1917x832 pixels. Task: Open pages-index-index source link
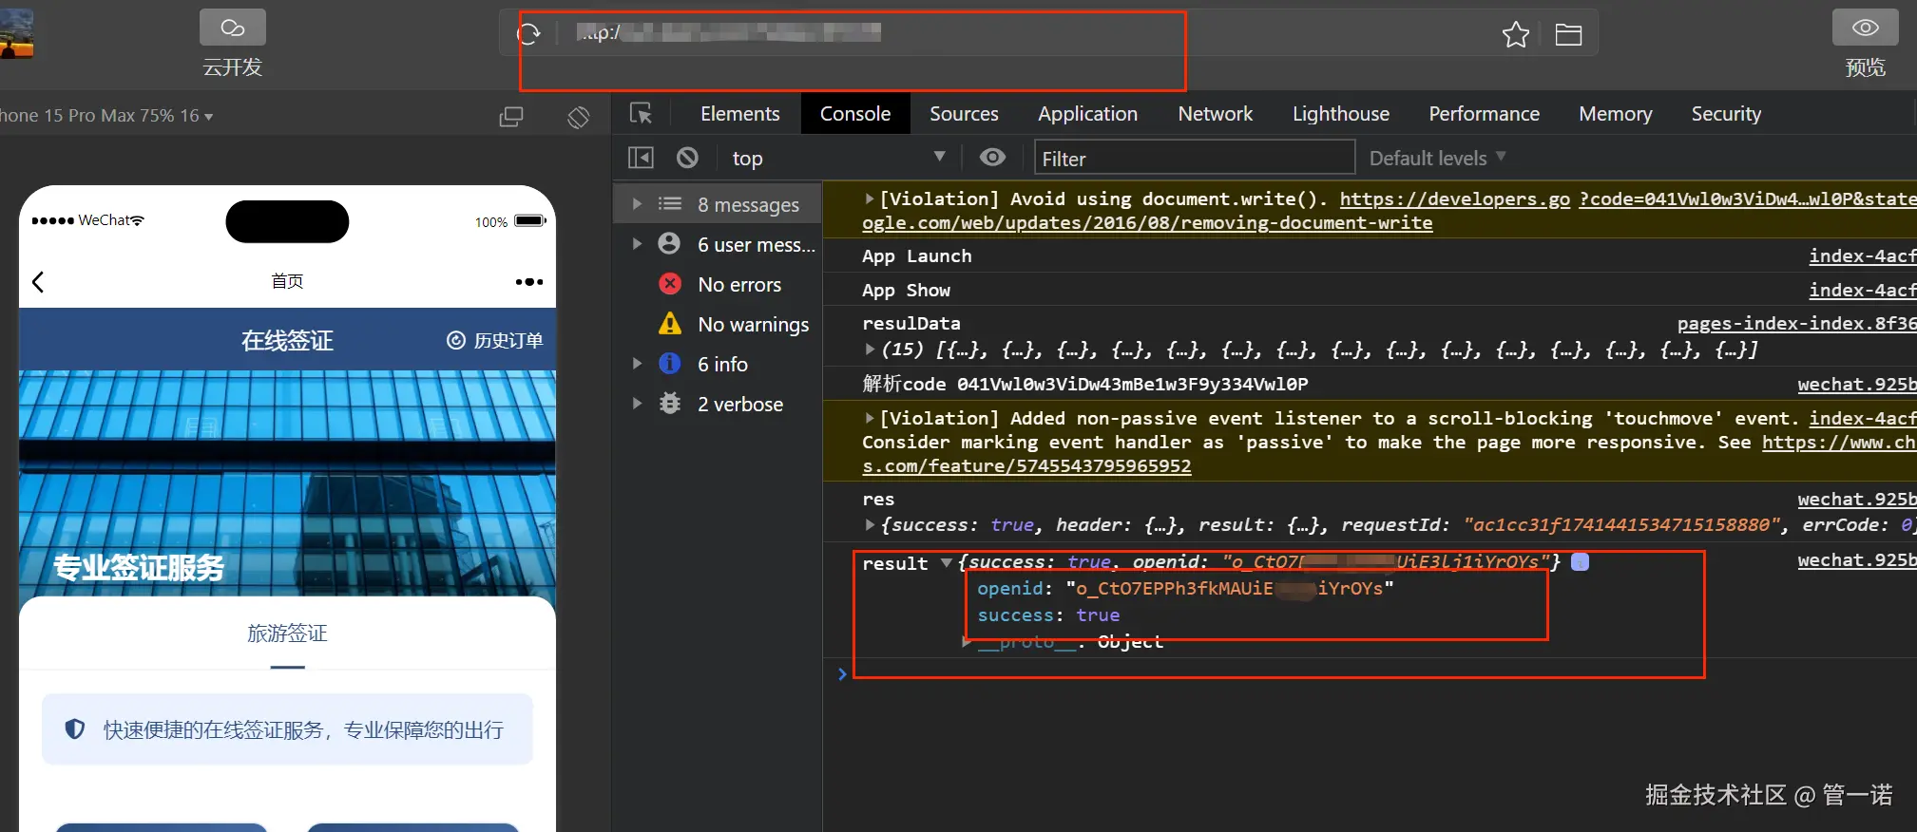1796,324
